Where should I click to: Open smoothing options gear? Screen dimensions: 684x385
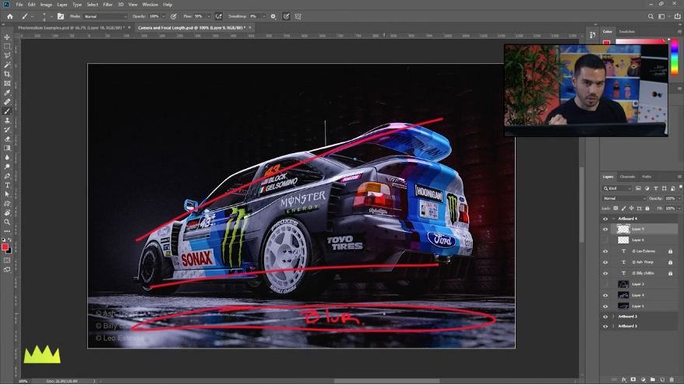point(273,16)
